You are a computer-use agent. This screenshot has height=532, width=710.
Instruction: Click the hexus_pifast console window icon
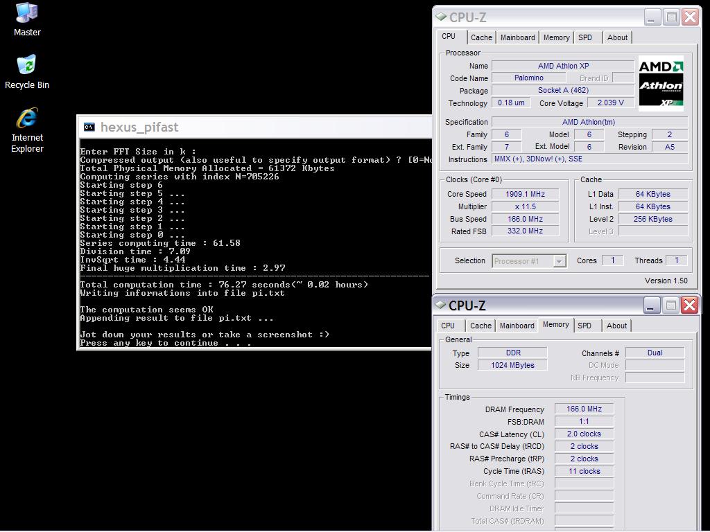89,127
